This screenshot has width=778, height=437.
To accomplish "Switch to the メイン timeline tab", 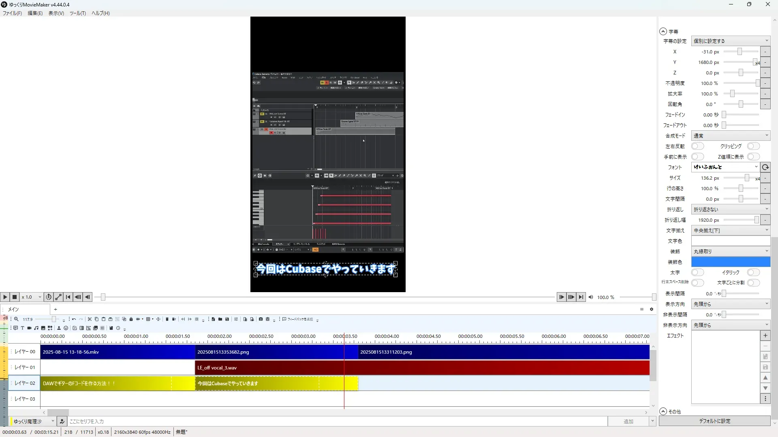I will (x=14, y=310).
